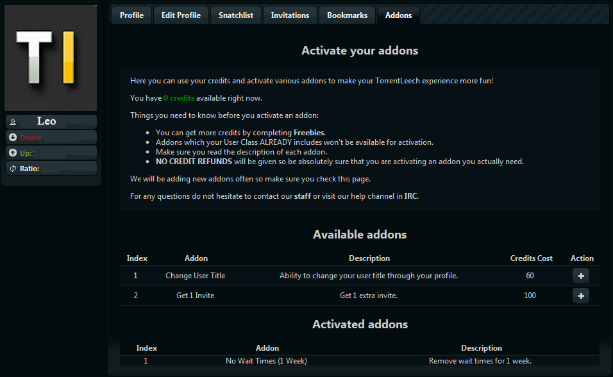Click the ratio icon beside Ratio

13,168
